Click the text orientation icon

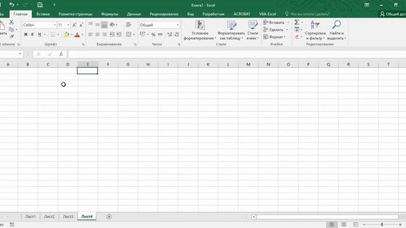112,25
